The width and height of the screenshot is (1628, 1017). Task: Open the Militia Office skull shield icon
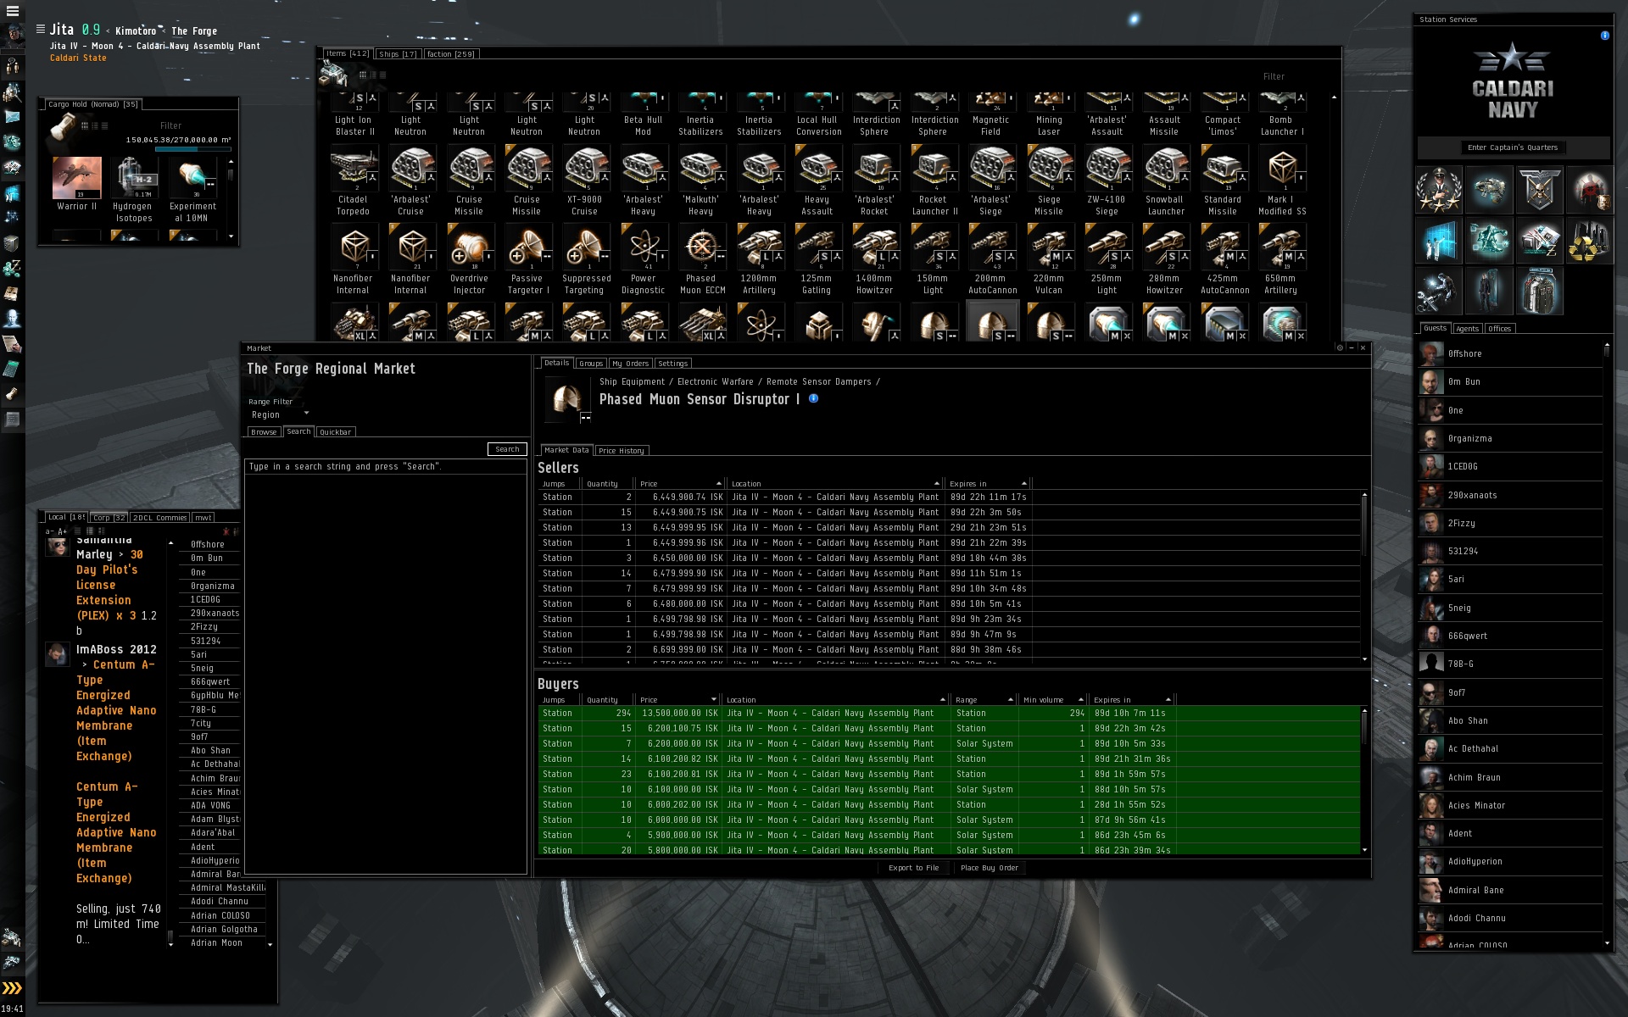pyautogui.click(x=1539, y=189)
